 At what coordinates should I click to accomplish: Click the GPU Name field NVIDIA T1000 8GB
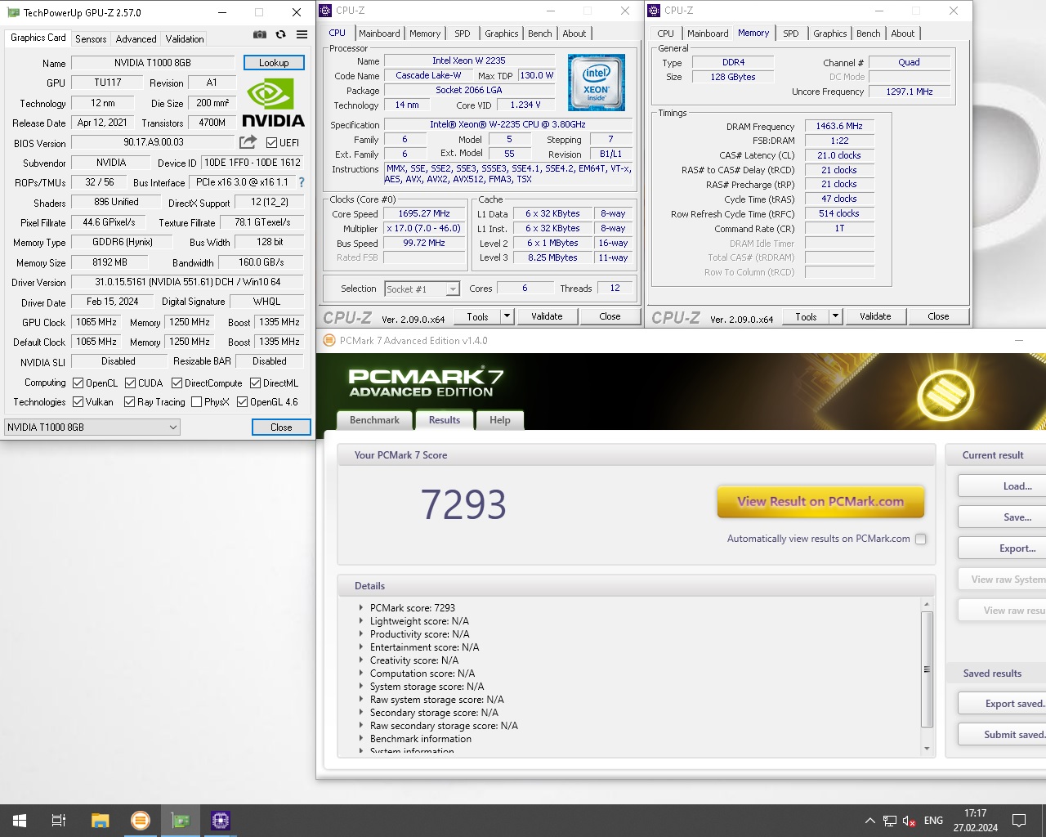tap(153, 62)
